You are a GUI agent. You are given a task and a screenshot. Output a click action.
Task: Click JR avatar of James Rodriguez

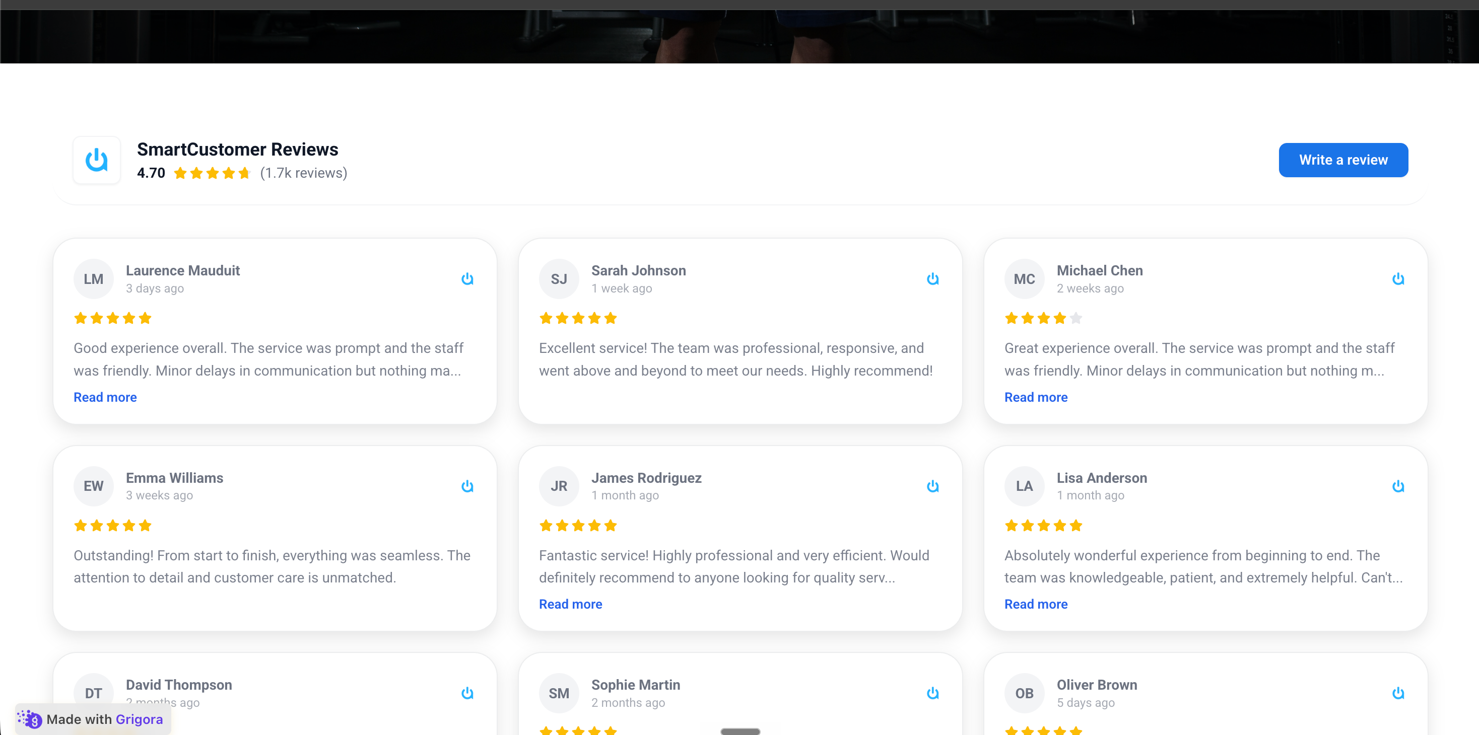(559, 486)
